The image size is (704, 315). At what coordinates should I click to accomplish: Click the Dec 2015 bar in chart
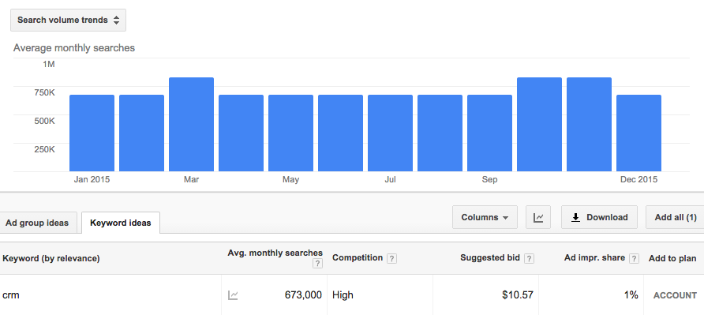(638, 133)
